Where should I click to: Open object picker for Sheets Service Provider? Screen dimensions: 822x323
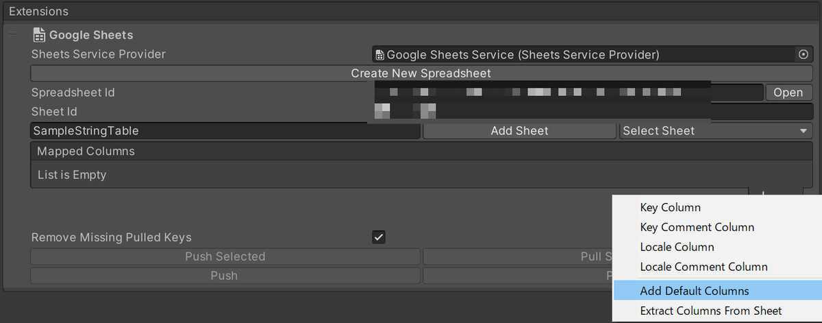tap(804, 54)
